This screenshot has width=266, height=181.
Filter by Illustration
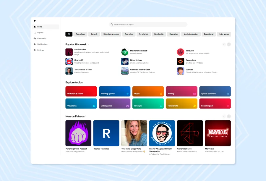pos(173,34)
